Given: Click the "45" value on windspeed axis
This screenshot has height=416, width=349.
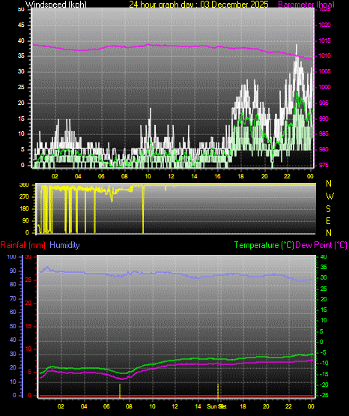Looking at the screenshot, I should 21,25.
